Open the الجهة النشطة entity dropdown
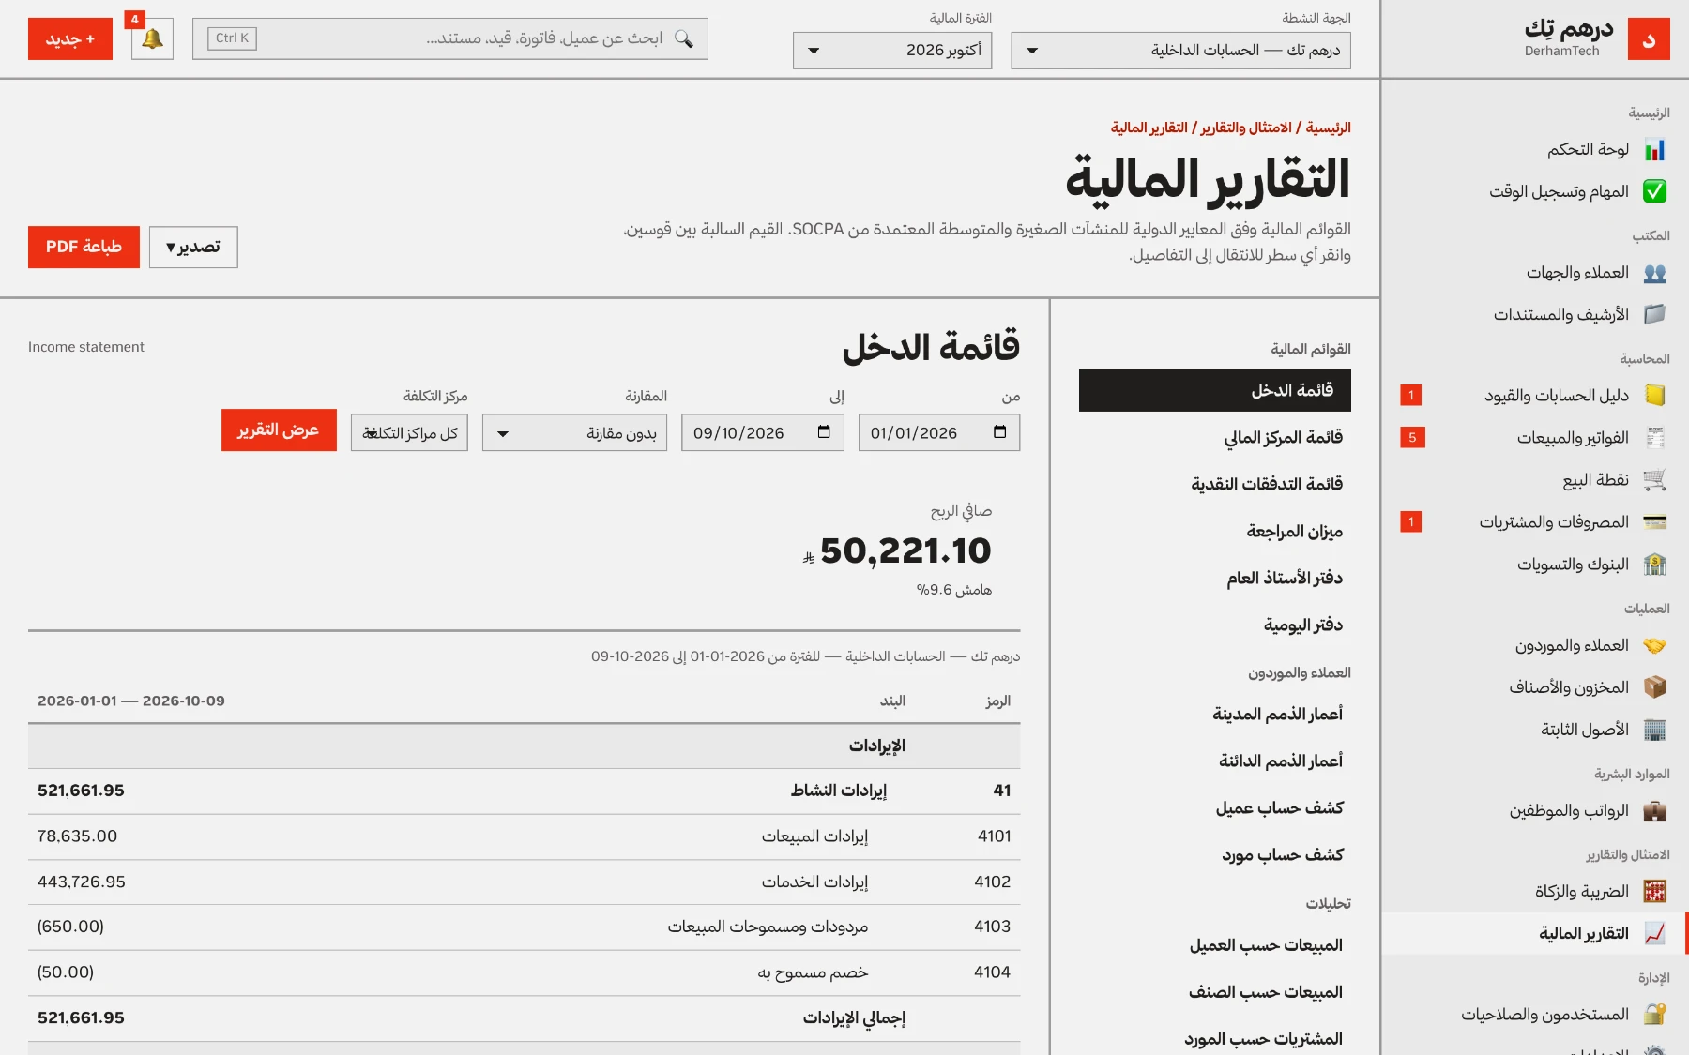The width and height of the screenshot is (1689, 1055). coord(1180,51)
